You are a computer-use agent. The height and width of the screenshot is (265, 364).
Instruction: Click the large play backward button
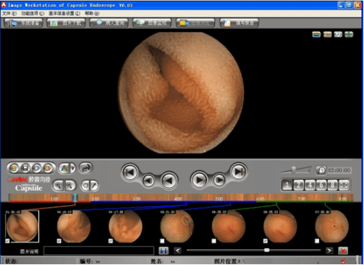click(x=169, y=180)
